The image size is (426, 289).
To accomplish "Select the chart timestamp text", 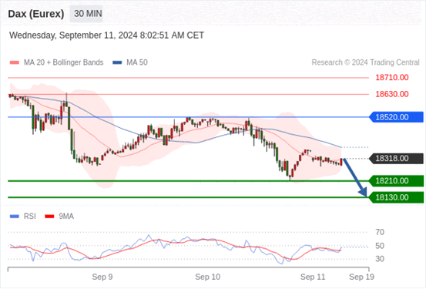I will click(106, 35).
